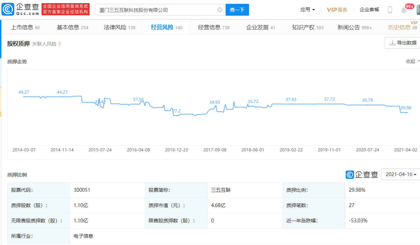Switch to the 基本信息 tab
This screenshot has width=420, height=245.
[73, 27]
